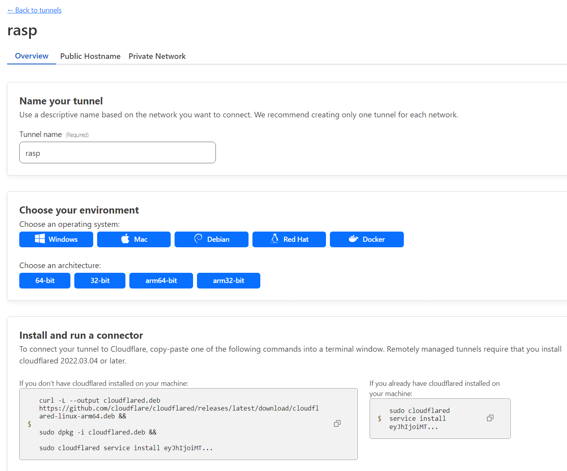Click the Docker whale icon
This screenshot has height=471, width=567.
tap(353, 239)
